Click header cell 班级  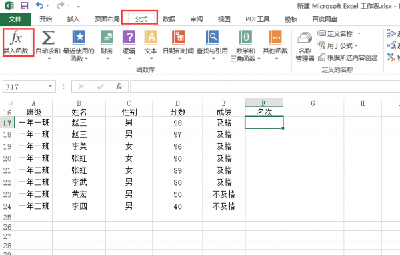pos(34,112)
